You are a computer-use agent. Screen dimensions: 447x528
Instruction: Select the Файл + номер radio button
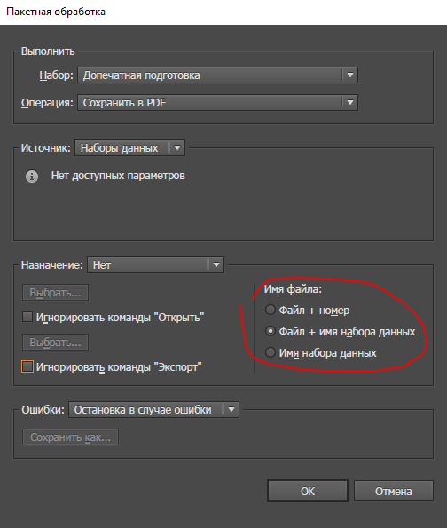(x=270, y=310)
